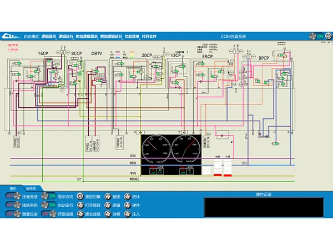Select the 逻辑显示 menu item
Image resolution: width=333 pixels, height=250 pixels.
click(48, 36)
